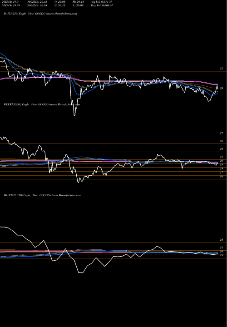Click the 200EMA value in the header

tap(37, 5)
